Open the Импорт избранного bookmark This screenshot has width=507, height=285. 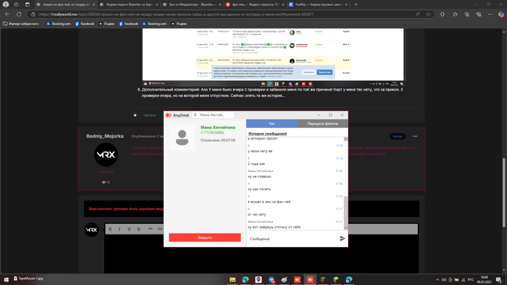click(21, 24)
